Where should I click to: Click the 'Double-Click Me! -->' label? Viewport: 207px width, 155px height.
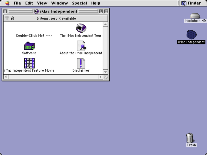pos(34,36)
